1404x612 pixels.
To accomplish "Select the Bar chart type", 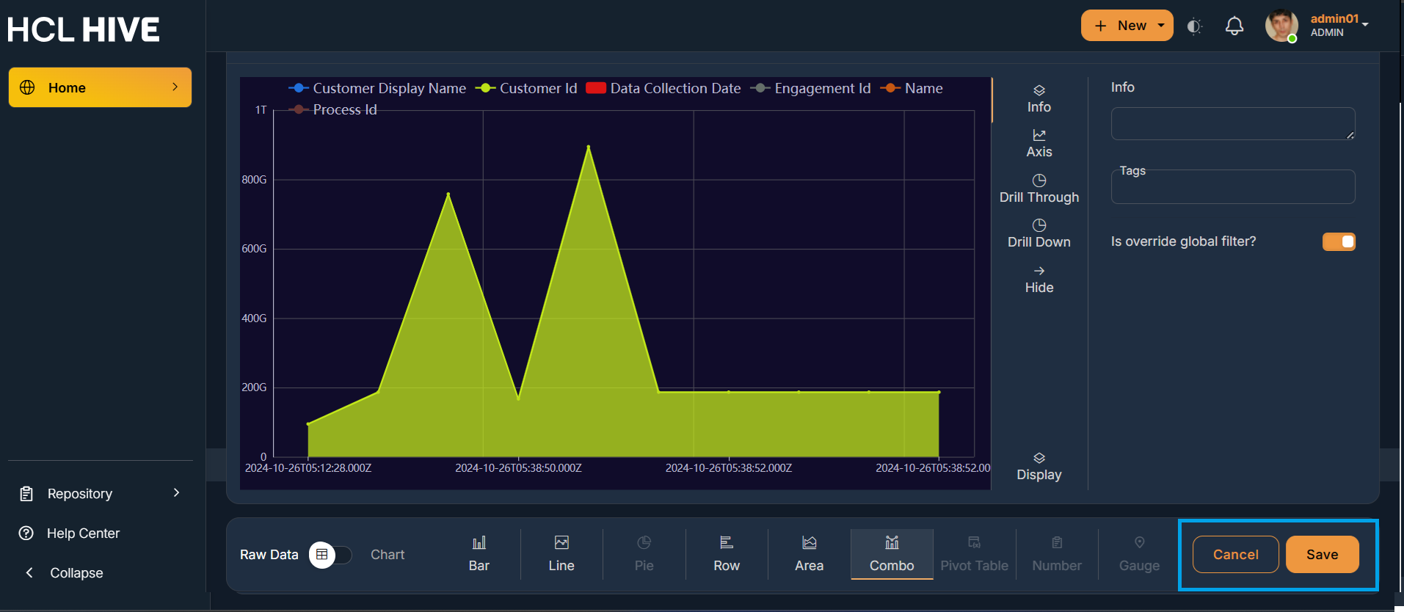I will pyautogui.click(x=479, y=554).
